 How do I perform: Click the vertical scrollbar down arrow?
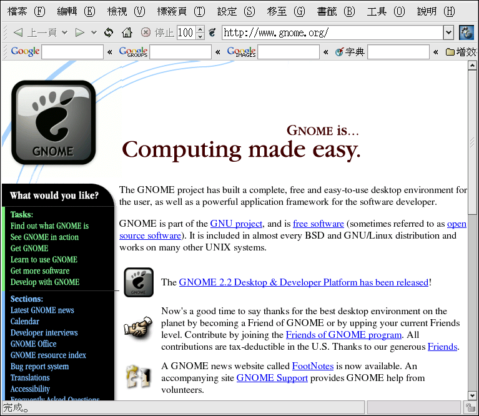472,395
